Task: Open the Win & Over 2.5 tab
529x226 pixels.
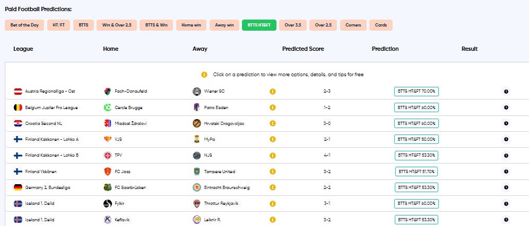Action: [117, 25]
